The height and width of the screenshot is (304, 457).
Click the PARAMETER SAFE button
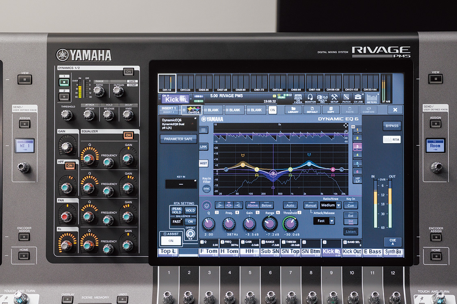pos(178,139)
